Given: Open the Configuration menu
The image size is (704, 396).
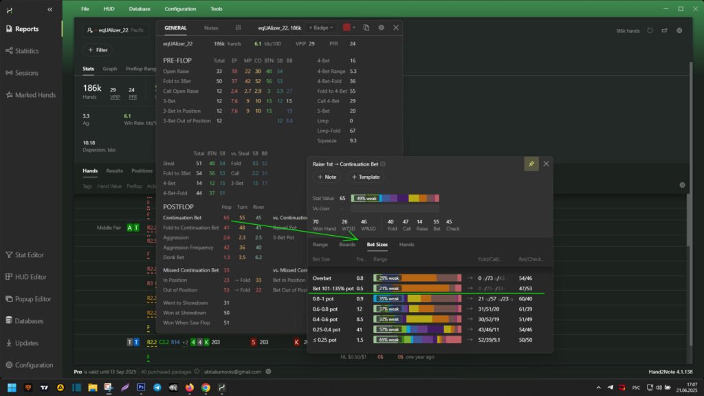Looking at the screenshot, I should tap(180, 9).
